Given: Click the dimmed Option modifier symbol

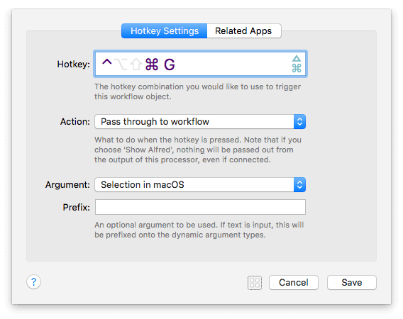Looking at the screenshot, I should pos(121,65).
